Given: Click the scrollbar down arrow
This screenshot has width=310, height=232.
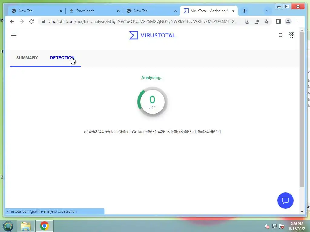Looking at the screenshot, I should click(x=302, y=211).
